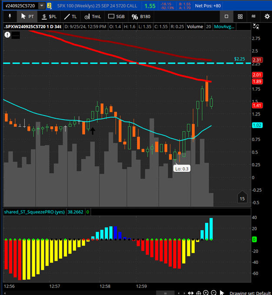
Task: Click the 12:59 time axis label
Action: click(141, 286)
